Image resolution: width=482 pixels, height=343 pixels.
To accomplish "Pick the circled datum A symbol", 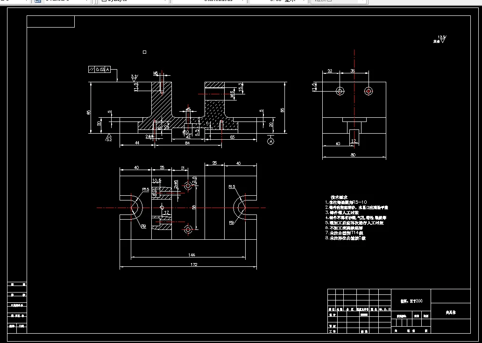I will [270, 141].
